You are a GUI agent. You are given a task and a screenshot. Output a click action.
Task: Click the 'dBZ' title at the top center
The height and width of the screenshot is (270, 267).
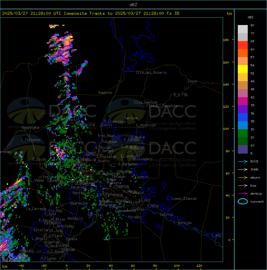133,5
